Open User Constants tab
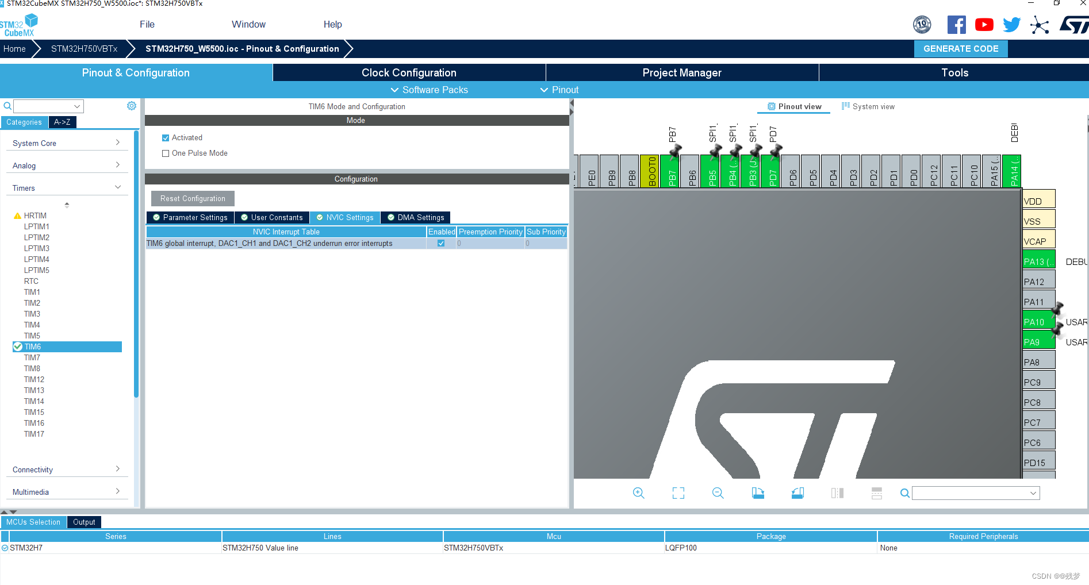 (x=272, y=217)
